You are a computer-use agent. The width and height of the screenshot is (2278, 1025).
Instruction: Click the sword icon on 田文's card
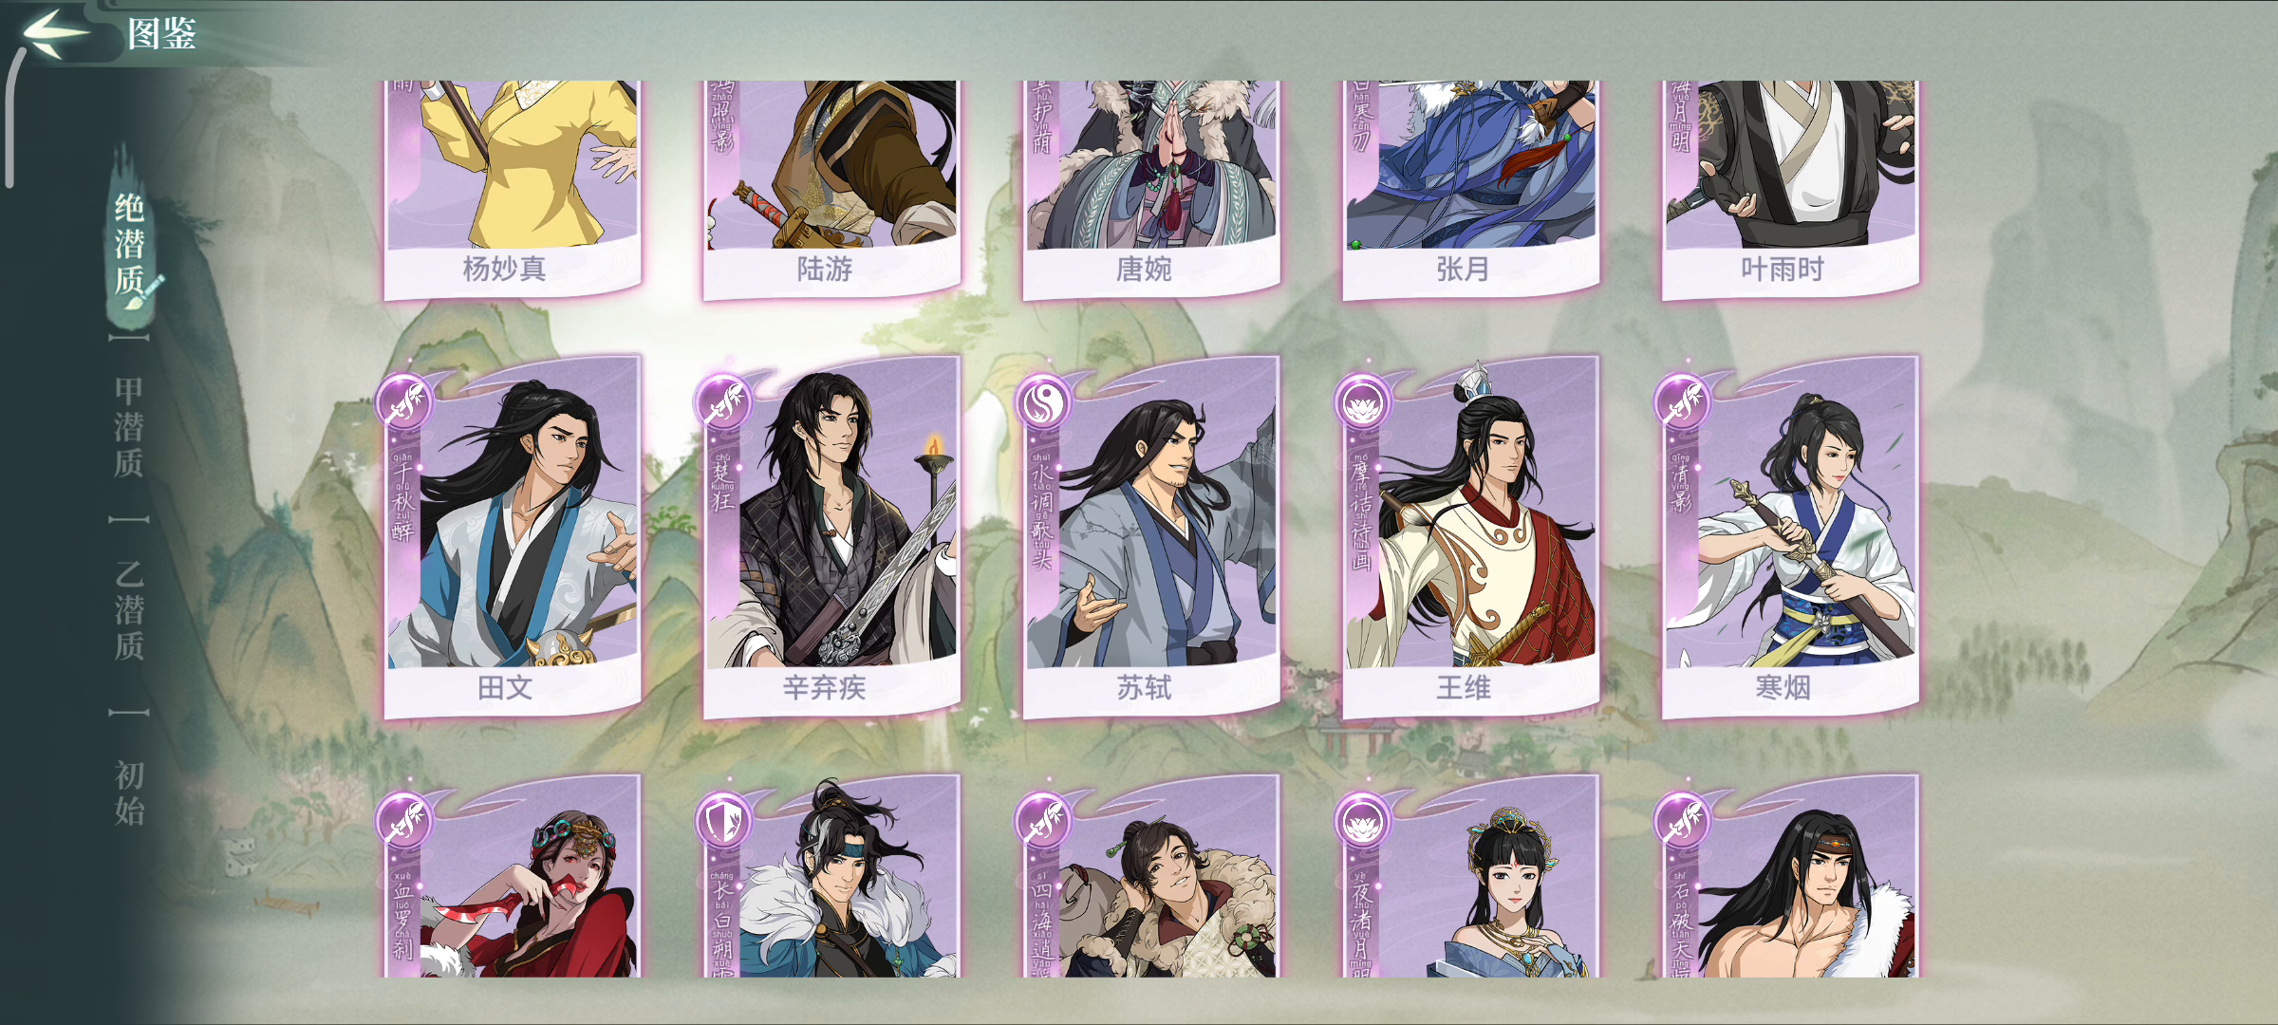pos(404,402)
